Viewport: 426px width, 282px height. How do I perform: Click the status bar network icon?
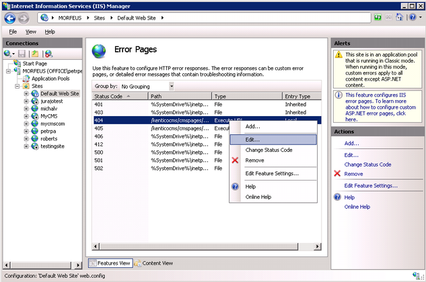[x=416, y=275]
